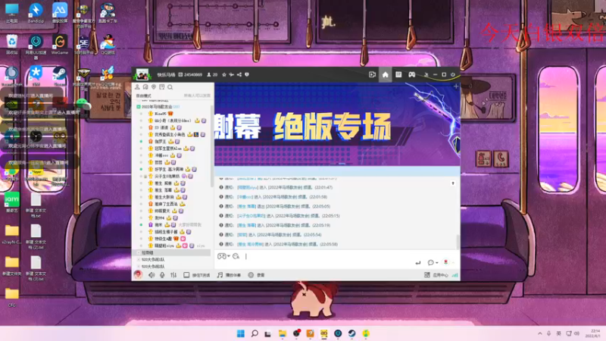Image resolution: width=606 pixels, height=341 pixels.
Task: Click the shield icon in channel header
Action: (x=247, y=74)
